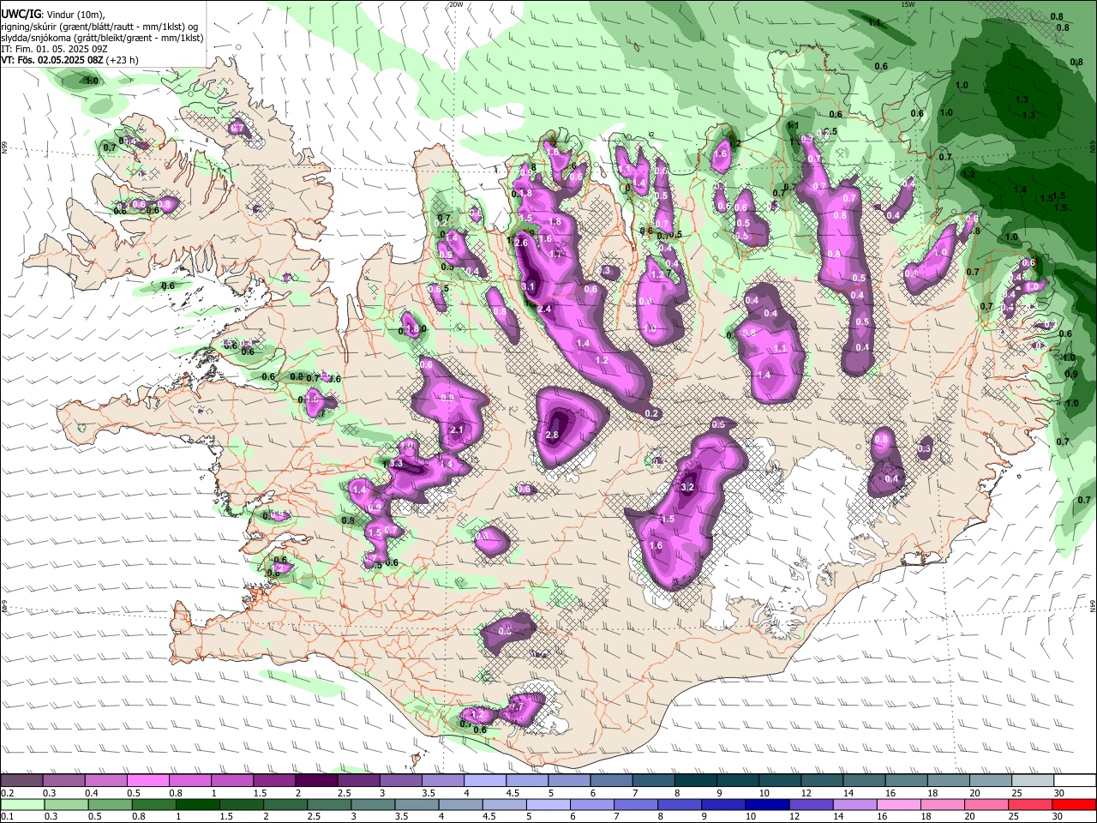Viewport: 1097px width, 823px height.
Task: Click the 2.6 snowfall value on the map
Action: pos(521,243)
